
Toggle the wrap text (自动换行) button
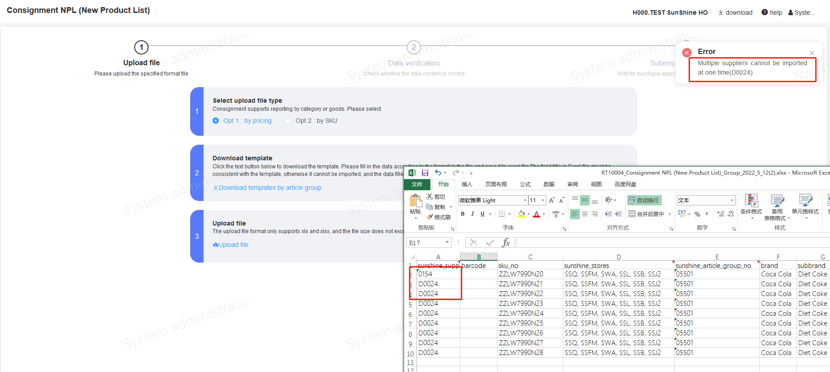[x=644, y=201]
